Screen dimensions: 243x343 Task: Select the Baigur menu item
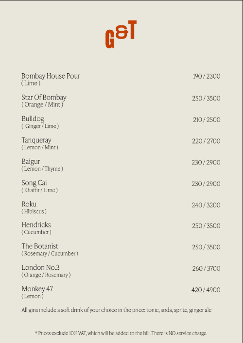click(31, 161)
